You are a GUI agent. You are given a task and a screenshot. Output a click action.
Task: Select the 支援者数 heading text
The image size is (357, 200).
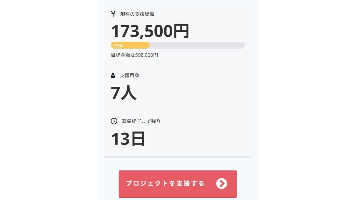coord(129,75)
